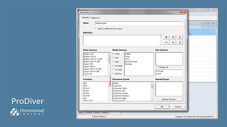Insert an open parenthesis into the definition

point(180,37)
